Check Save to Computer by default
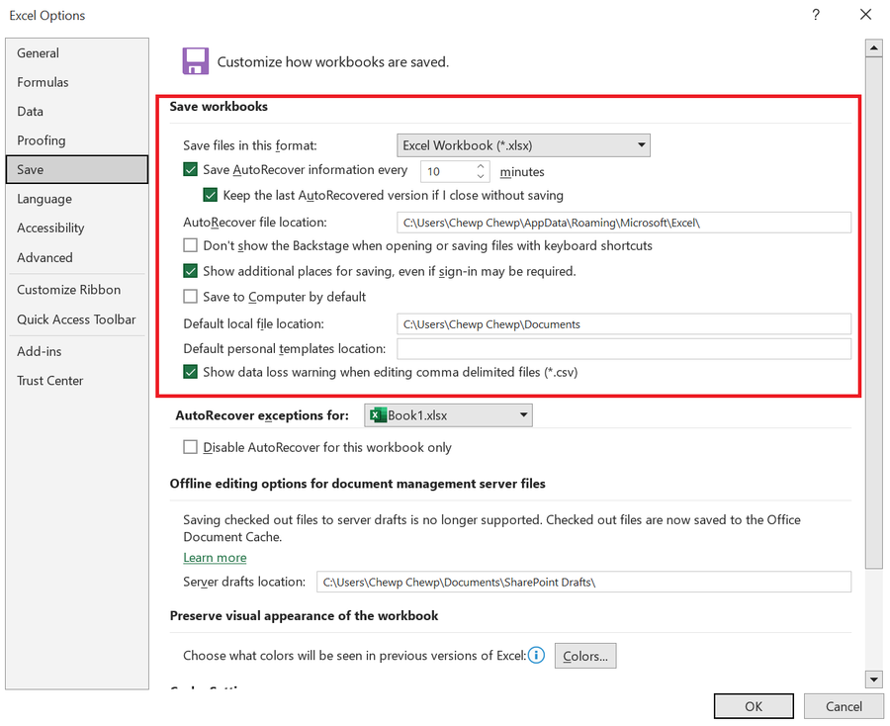 190,297
